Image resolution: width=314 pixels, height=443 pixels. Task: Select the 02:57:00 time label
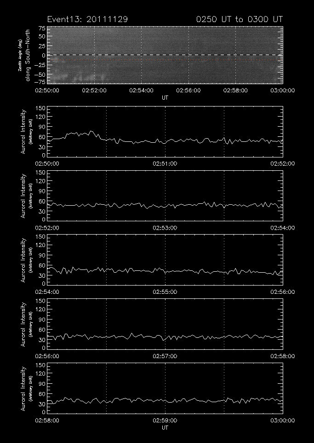pos(165,356)
